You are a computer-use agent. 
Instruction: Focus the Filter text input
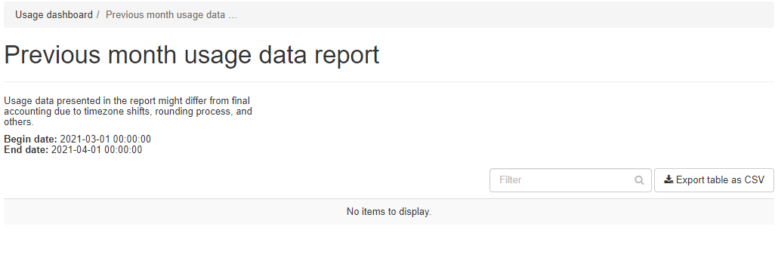tap(570, 180)
